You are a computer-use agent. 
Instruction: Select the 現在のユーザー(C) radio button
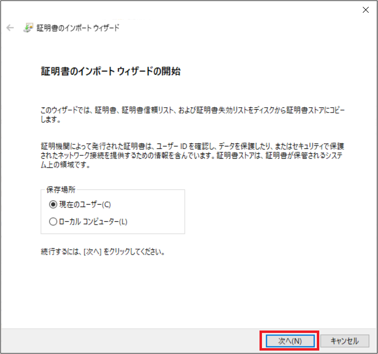[x=53, y=205]
